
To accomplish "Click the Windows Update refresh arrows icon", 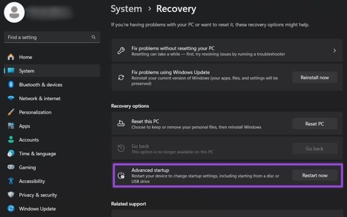I will [121, 78].
